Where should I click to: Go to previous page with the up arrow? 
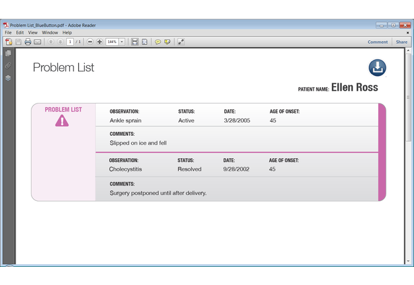pos(50,42)
